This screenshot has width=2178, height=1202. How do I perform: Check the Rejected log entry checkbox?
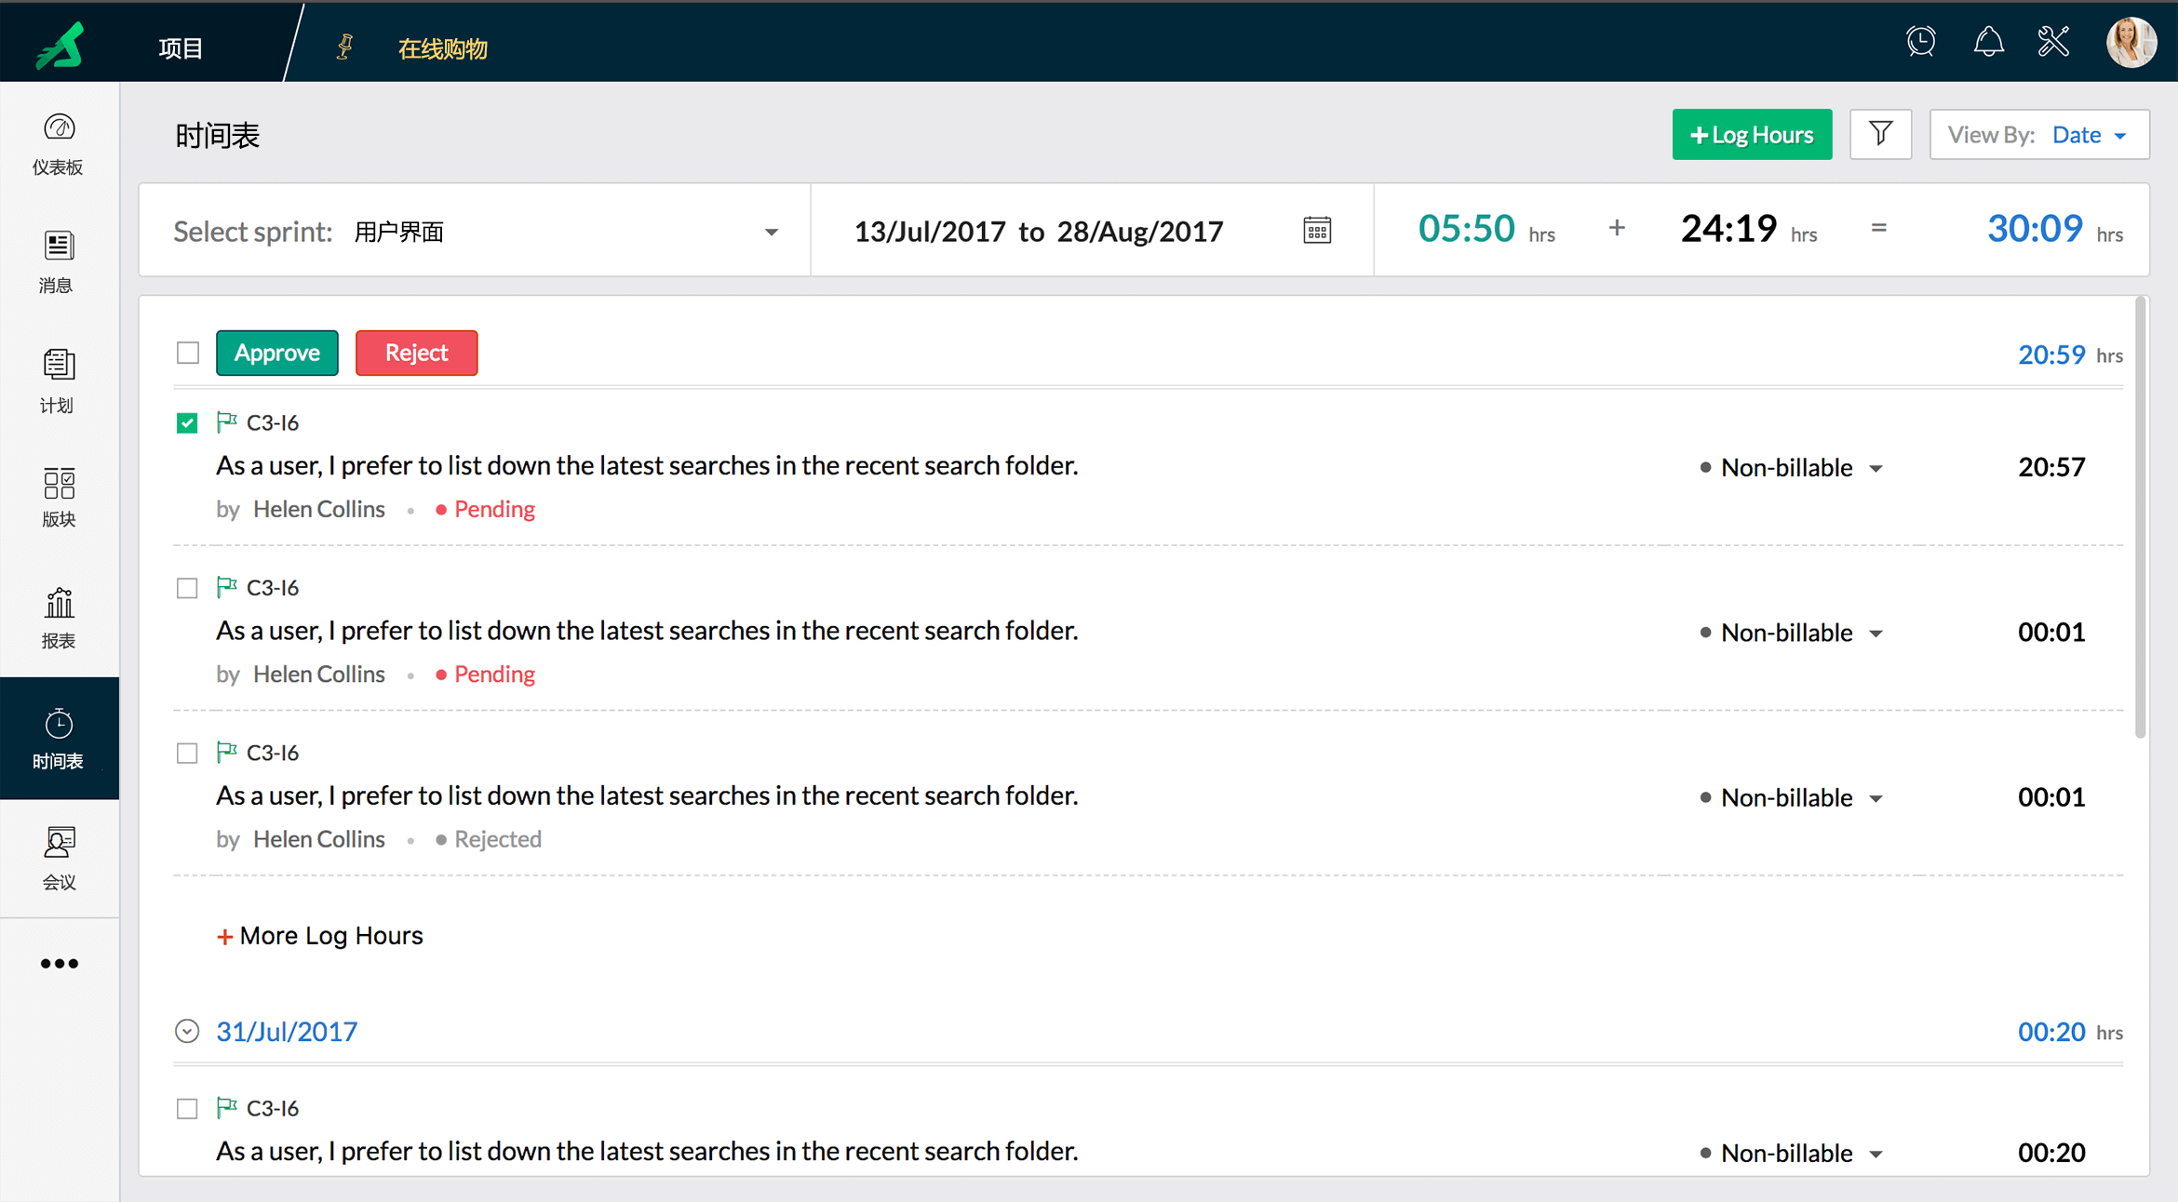[187, 753]
